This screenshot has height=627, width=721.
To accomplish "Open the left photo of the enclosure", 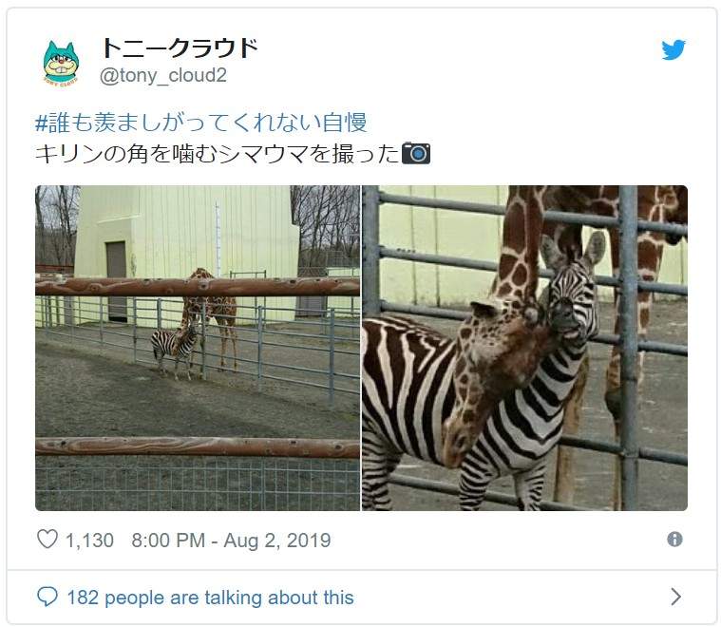I will tap(198, 348).
